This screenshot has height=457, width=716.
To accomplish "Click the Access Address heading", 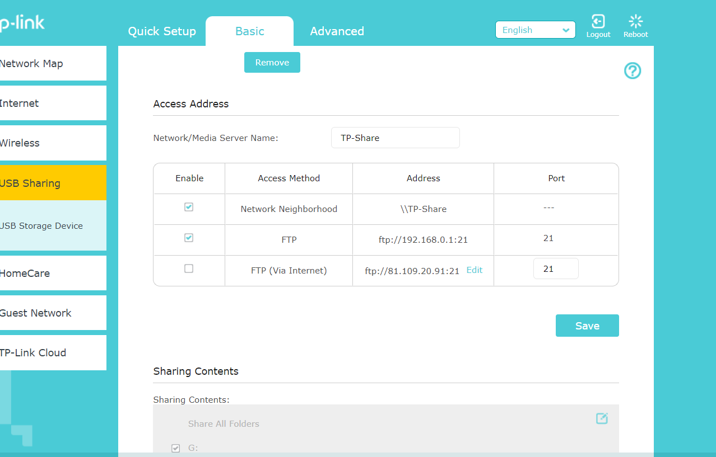I will pyautogui.click(x=191, y=103).
